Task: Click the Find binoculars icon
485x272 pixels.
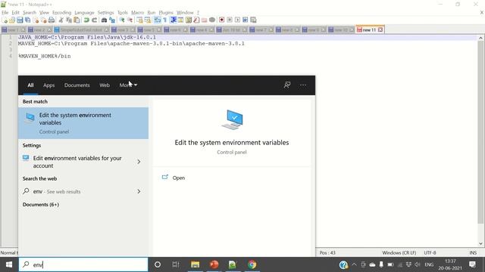Action: (105, 20)
